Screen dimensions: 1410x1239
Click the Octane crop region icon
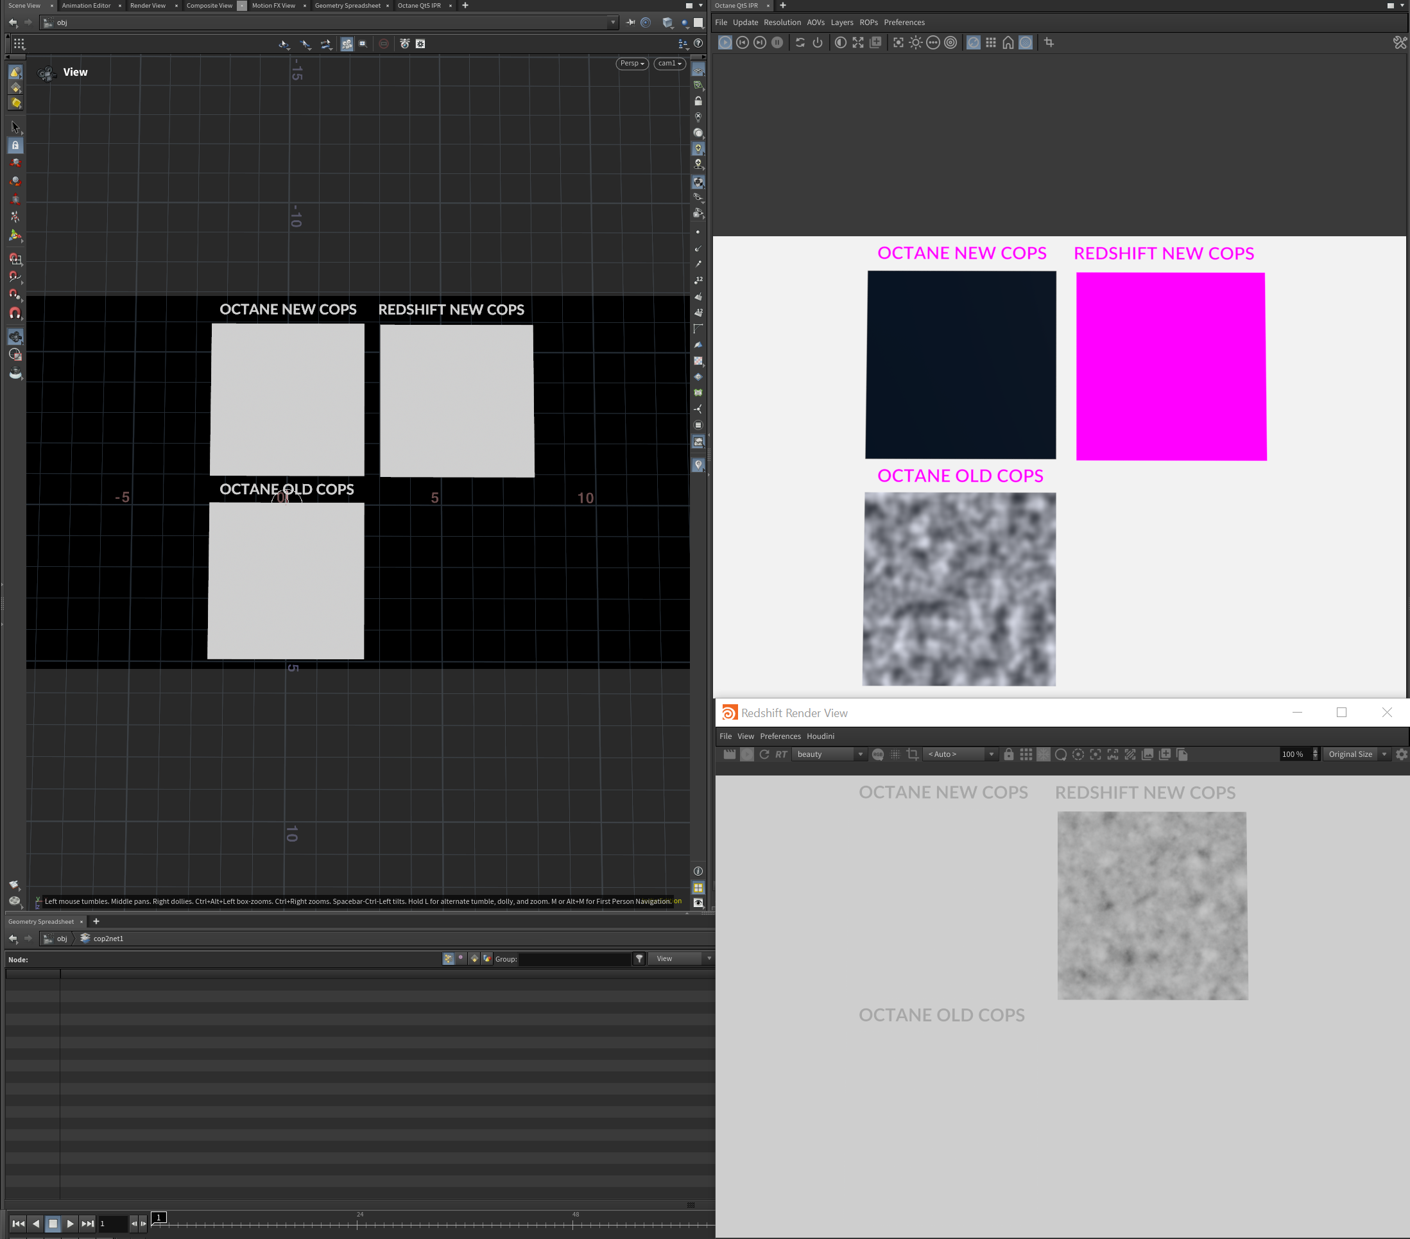coord(1049,43)
